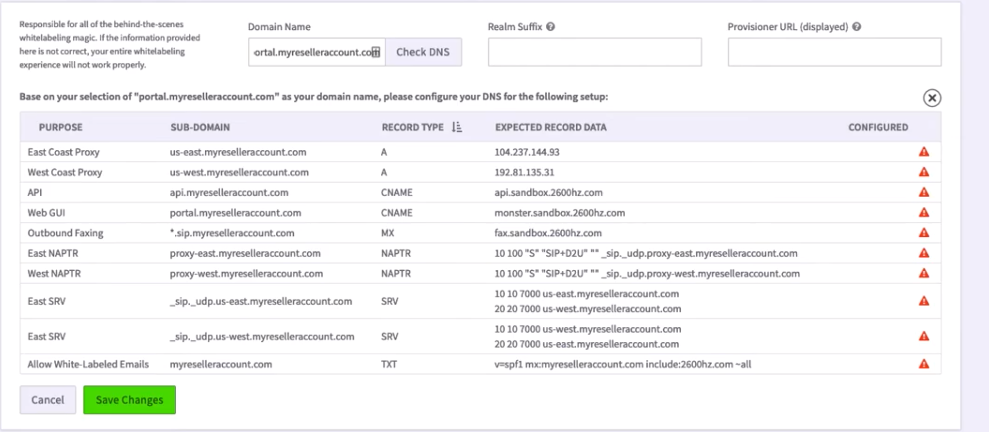Click warning icon in API row
The width and height of the screenshot is (989, 432).
[x=924, y=192]
